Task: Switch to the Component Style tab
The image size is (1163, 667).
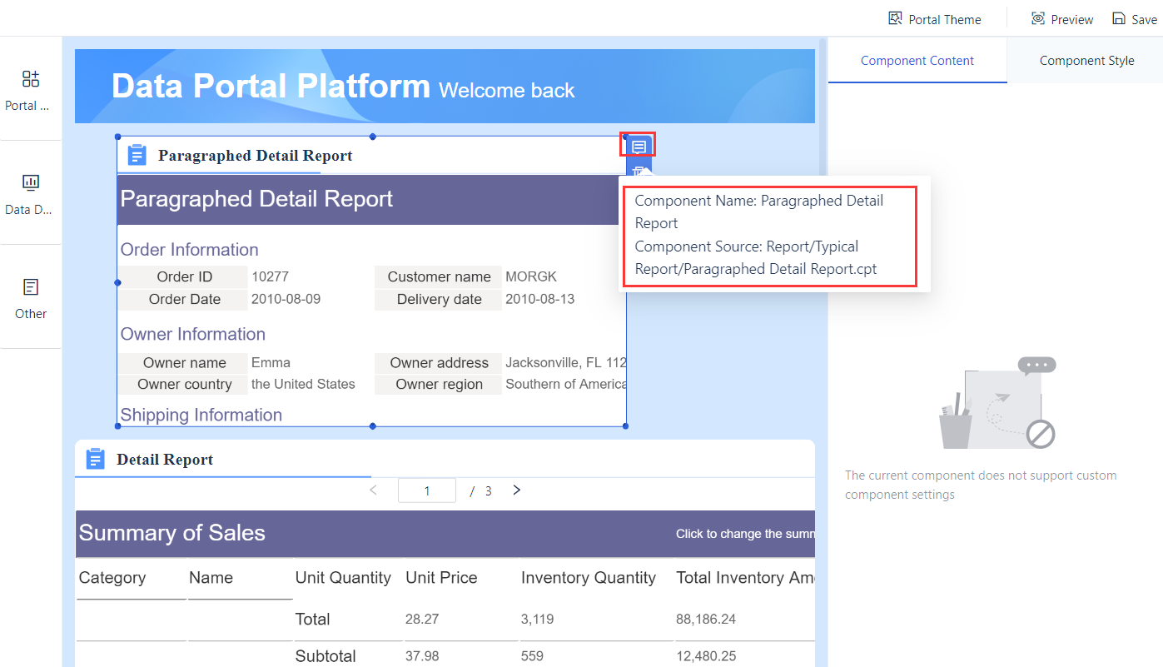Action: click(1086, 60)
